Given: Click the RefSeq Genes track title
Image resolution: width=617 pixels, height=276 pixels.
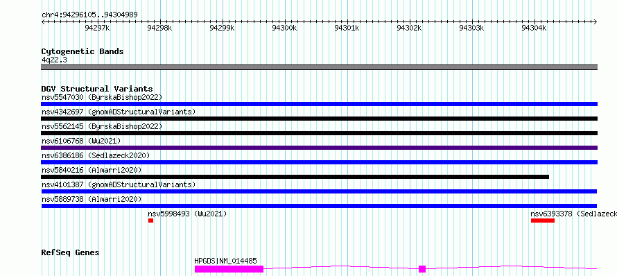Looking at the screenshot, I should click(70, 252).
